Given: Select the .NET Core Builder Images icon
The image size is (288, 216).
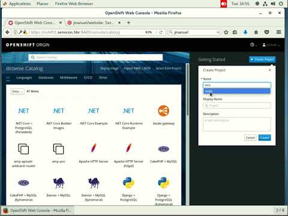Looking at the screenshot, I should click(x=58, y=110).
